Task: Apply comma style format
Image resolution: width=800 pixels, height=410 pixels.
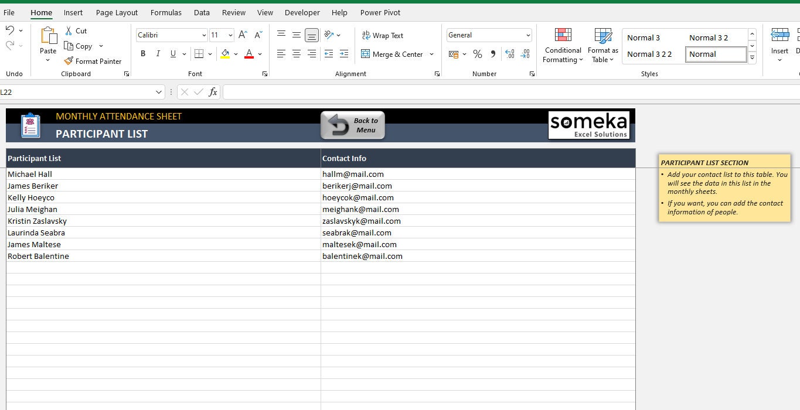Action: click(493, 54)
